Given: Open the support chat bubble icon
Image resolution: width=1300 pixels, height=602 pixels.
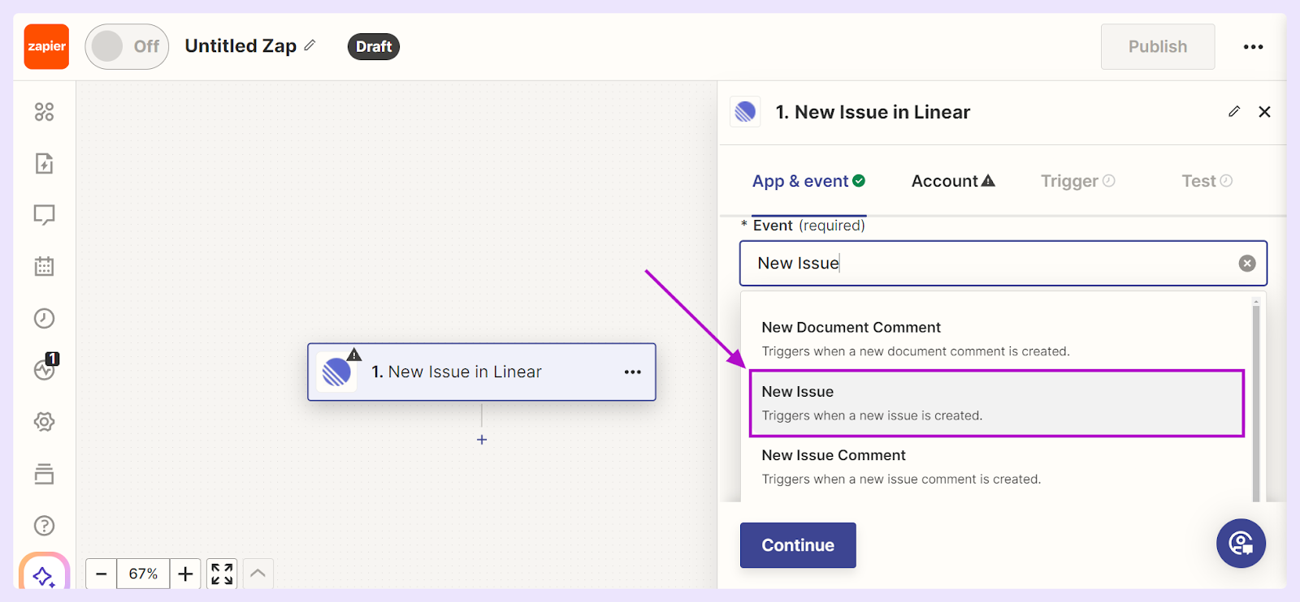Looking at the screenshot, I should pyautogui.click(x=1241, y=544).
